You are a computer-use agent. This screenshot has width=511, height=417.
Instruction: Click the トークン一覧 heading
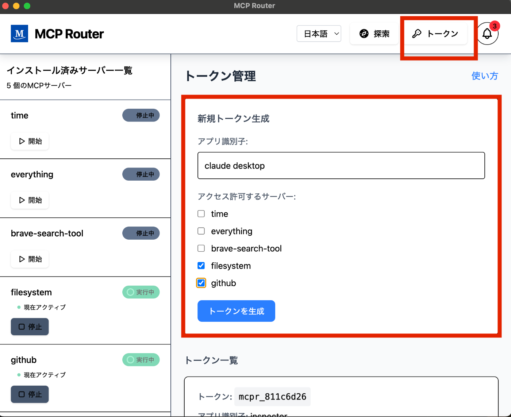pos(211,360)
